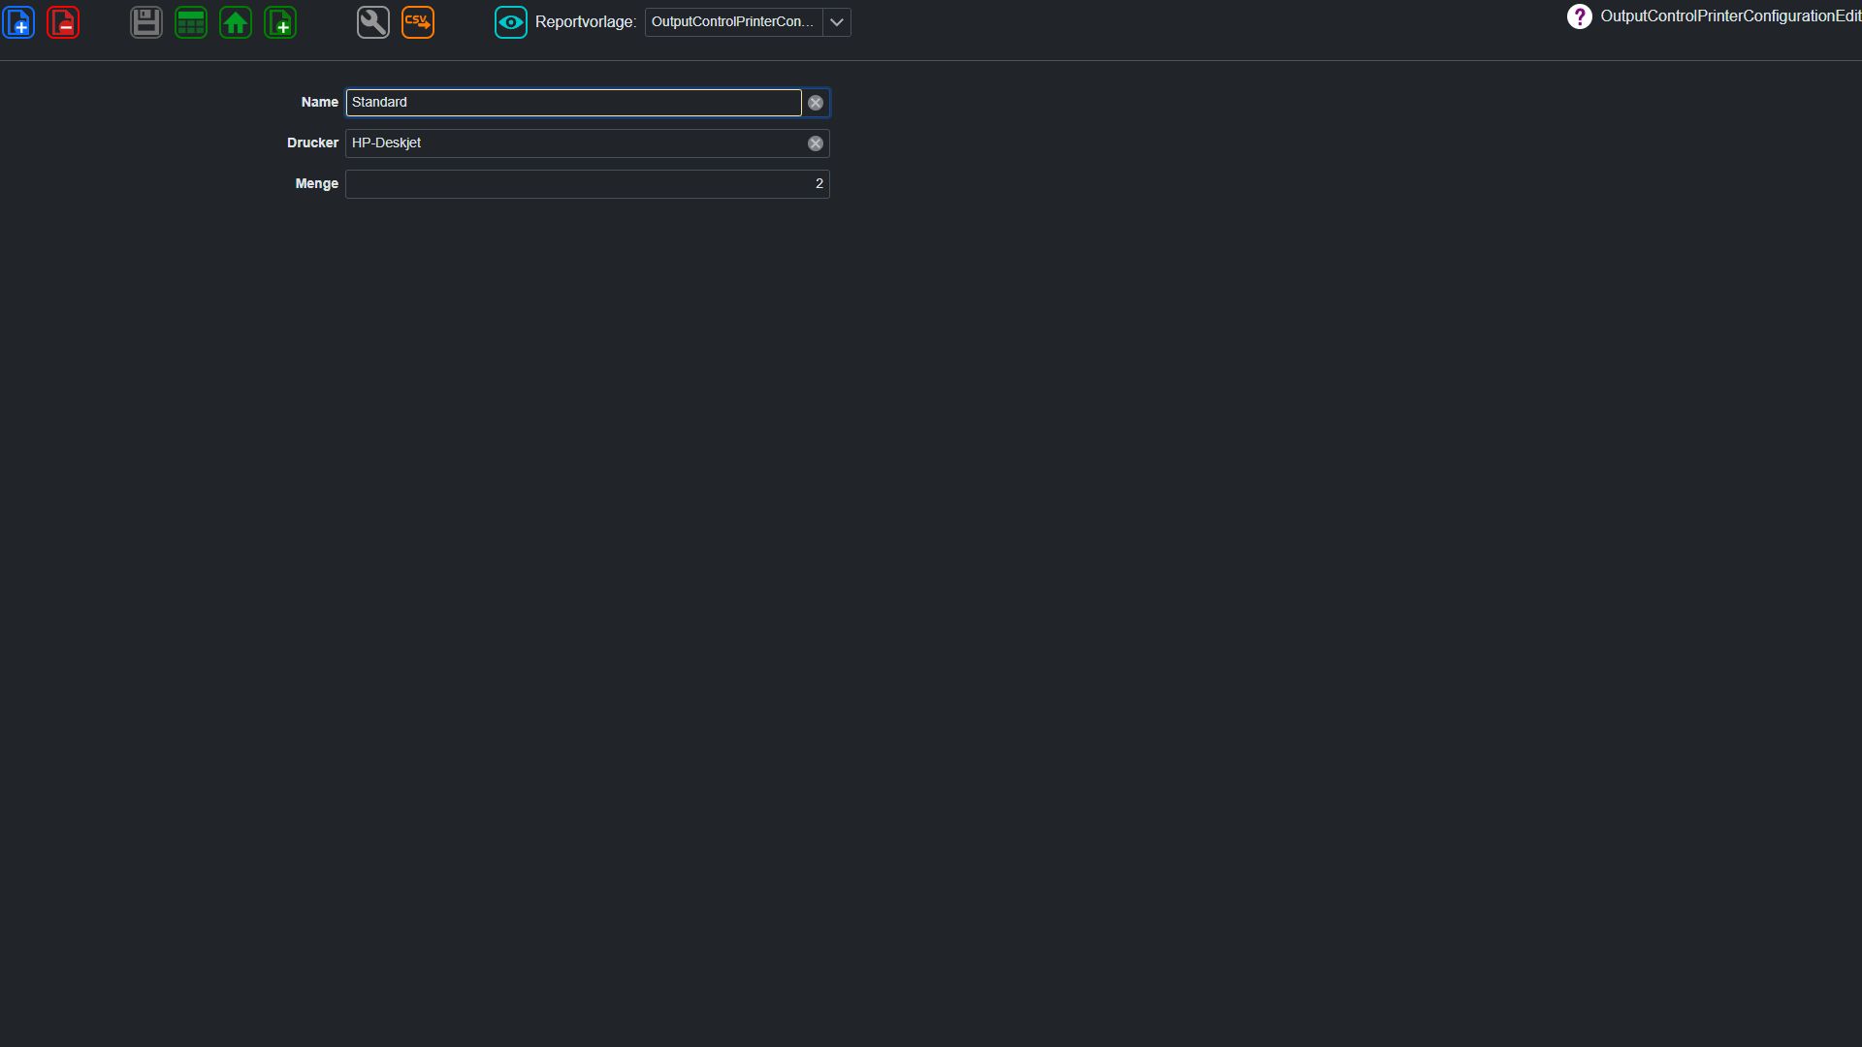Expand the Reportvorlage dropdown arrow
Viewport: 1862px width, 1047px height.
pyautogui.click(x=837, y=22)
